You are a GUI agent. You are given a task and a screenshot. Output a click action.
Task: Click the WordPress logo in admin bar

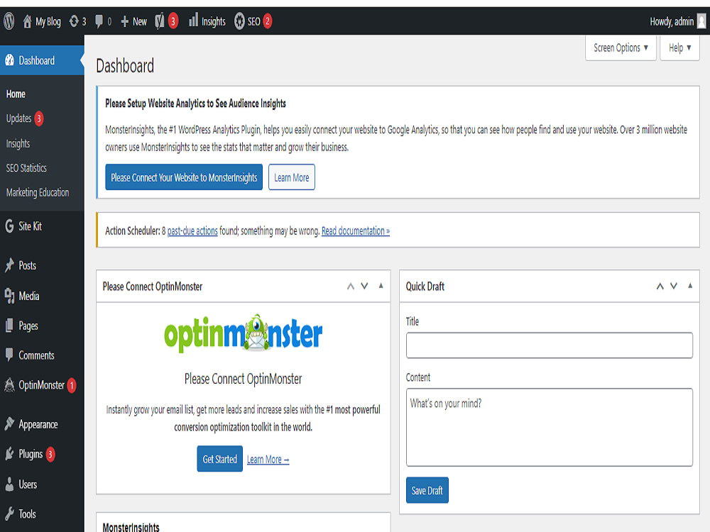point(9,21)
